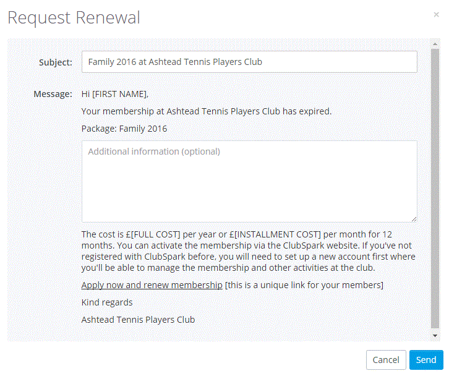Click the Message label

[53, 94]
